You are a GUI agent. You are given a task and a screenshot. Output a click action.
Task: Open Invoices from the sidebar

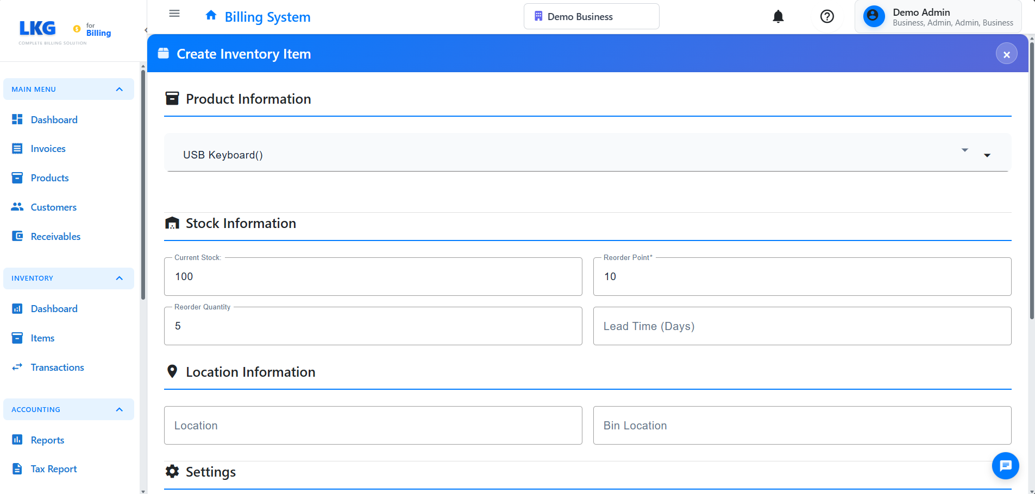click(x=48, y=149)
